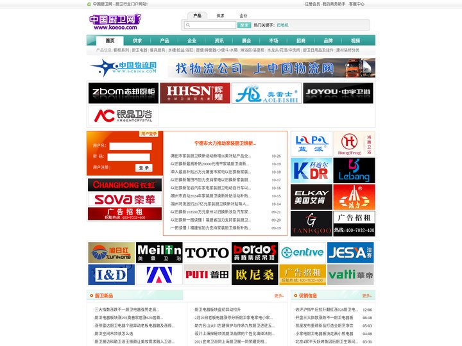Open the LAPA 蓝派 logo tile
Viewport: 462px width, 346px height.
click(311, 144)
